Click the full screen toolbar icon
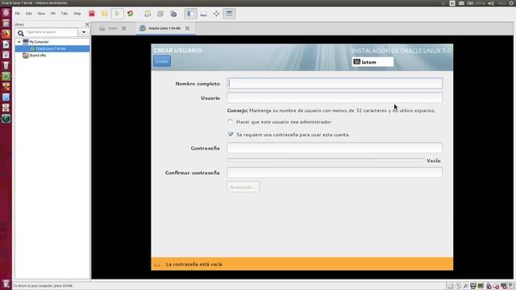 point(216,14)
